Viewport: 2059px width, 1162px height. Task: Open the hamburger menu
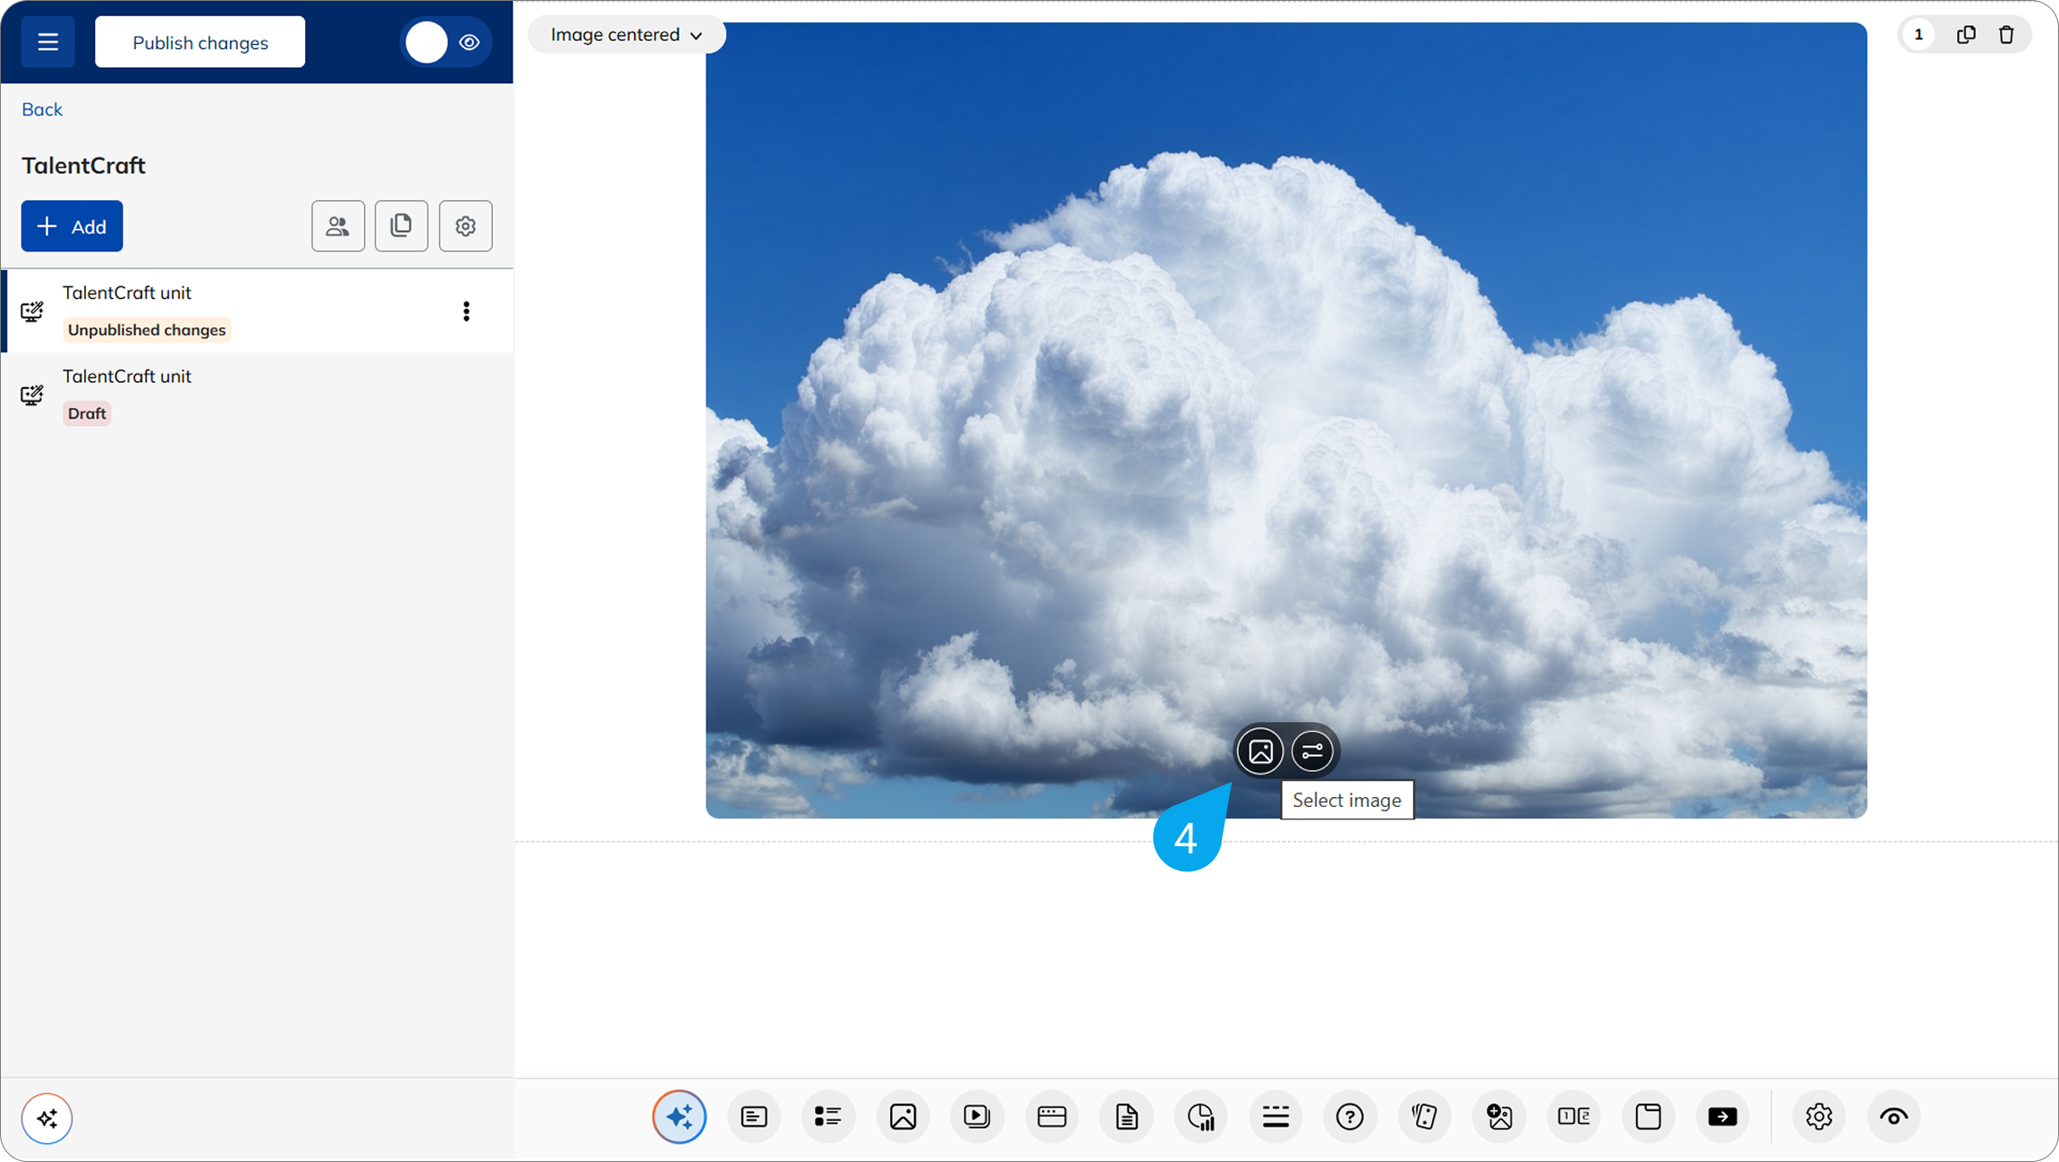point(47,42)
